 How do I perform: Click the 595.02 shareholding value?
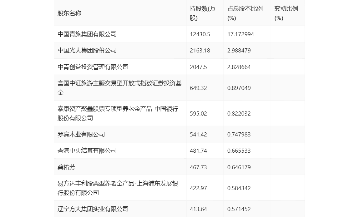[x=198, y=114]
